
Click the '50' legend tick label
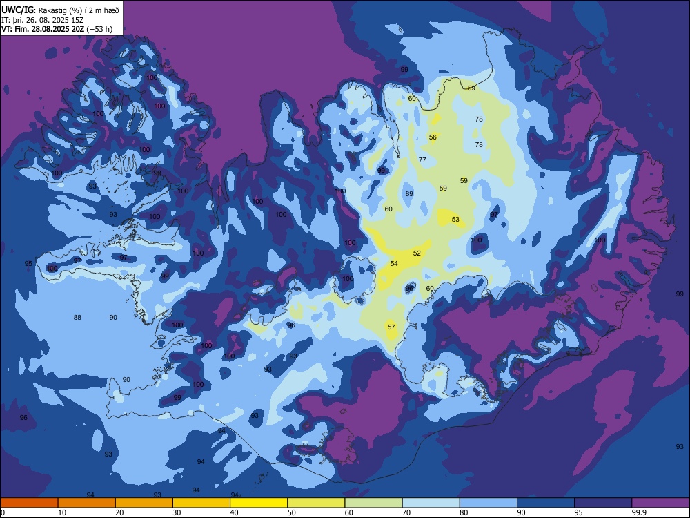click(292, 512)
